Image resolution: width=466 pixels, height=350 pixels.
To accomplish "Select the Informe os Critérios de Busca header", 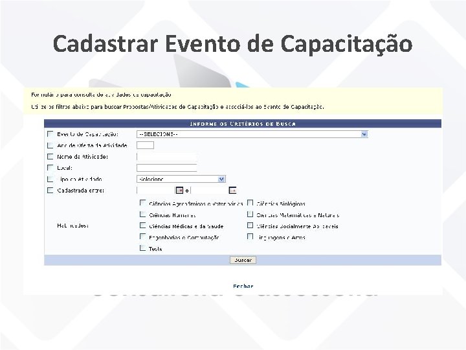I will [x=243, y=124].
